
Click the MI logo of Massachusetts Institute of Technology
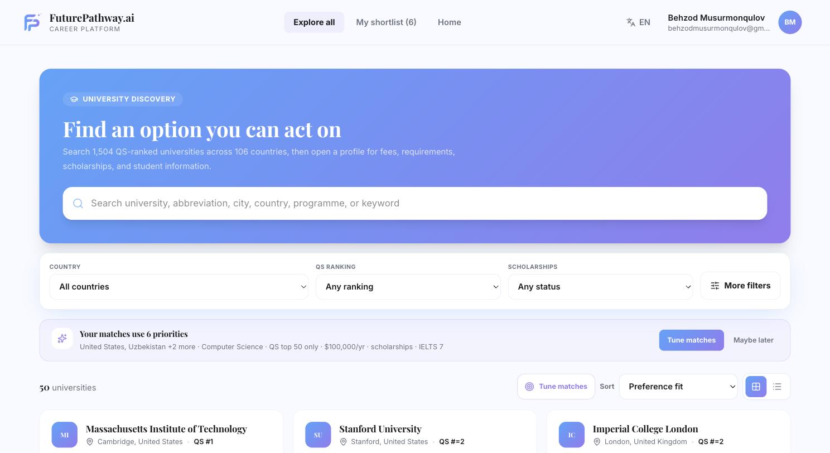pos(65,435)
